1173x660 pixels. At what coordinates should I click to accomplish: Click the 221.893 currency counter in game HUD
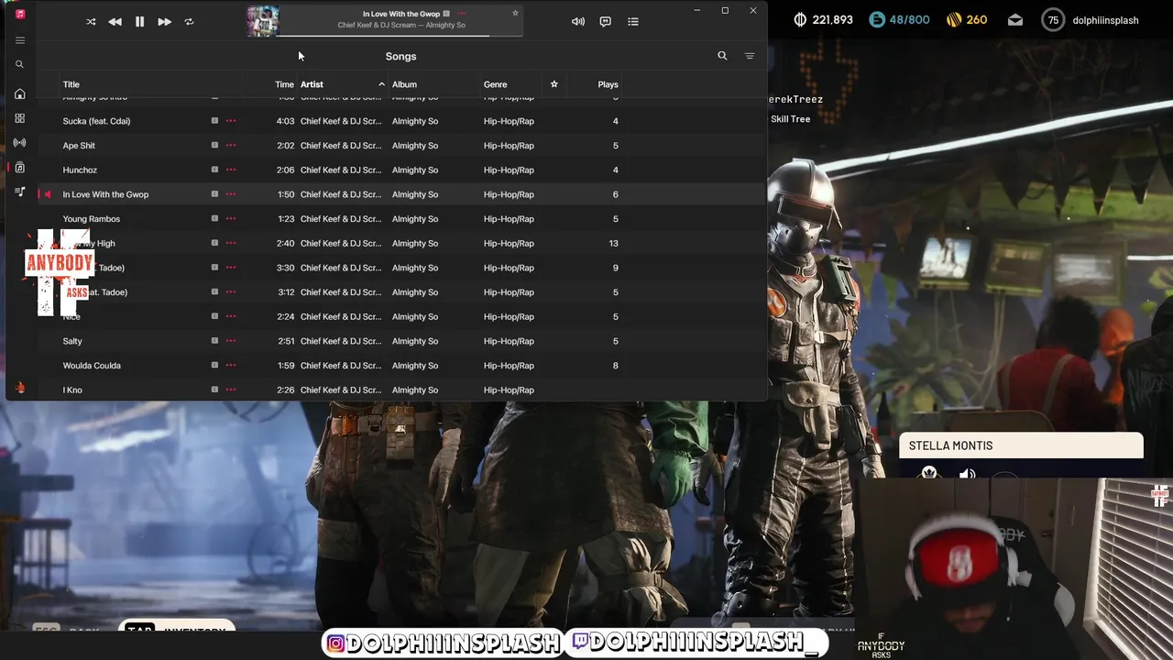click(x=823, y=20)
